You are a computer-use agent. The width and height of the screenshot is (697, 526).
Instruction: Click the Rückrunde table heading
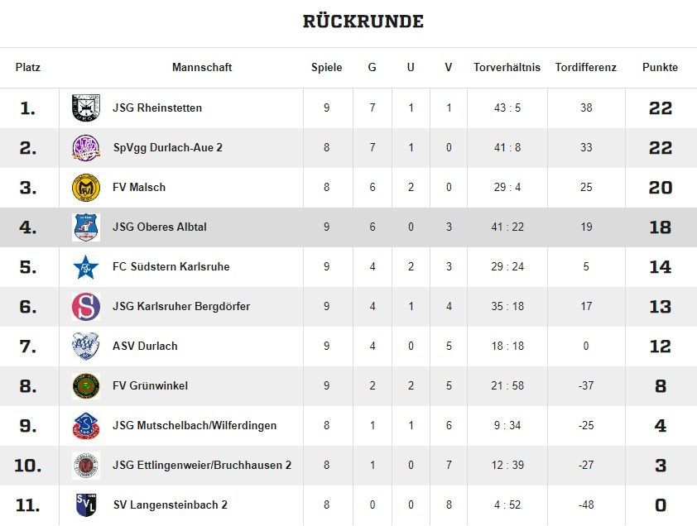click(363, 22)
